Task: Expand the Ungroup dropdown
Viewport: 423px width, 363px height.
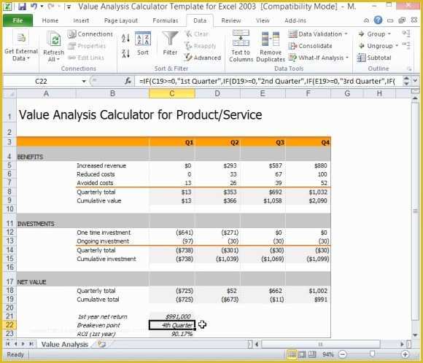Action: pyautogui.click(x=397, y=46)
